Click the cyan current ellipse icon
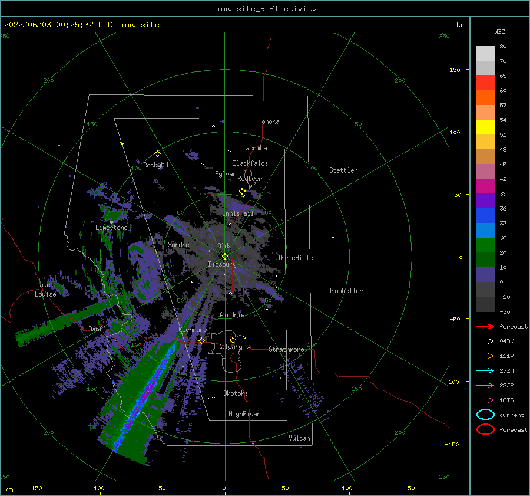Viewport: 530px width, 496px height. click(485, 415)
